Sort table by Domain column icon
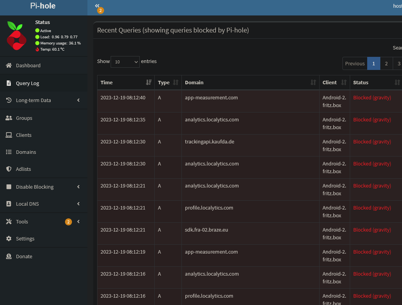 (313, 82)
